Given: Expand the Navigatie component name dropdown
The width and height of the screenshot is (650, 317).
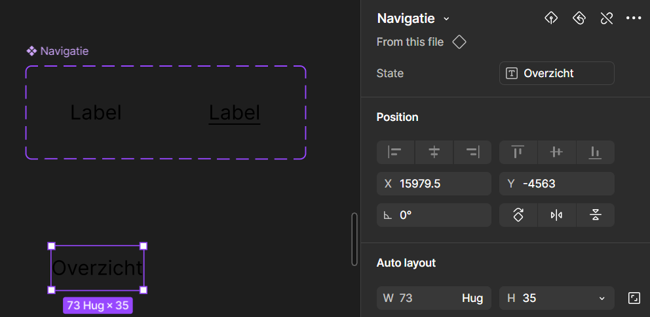Looking at the screenshot, I should point(446,19).
